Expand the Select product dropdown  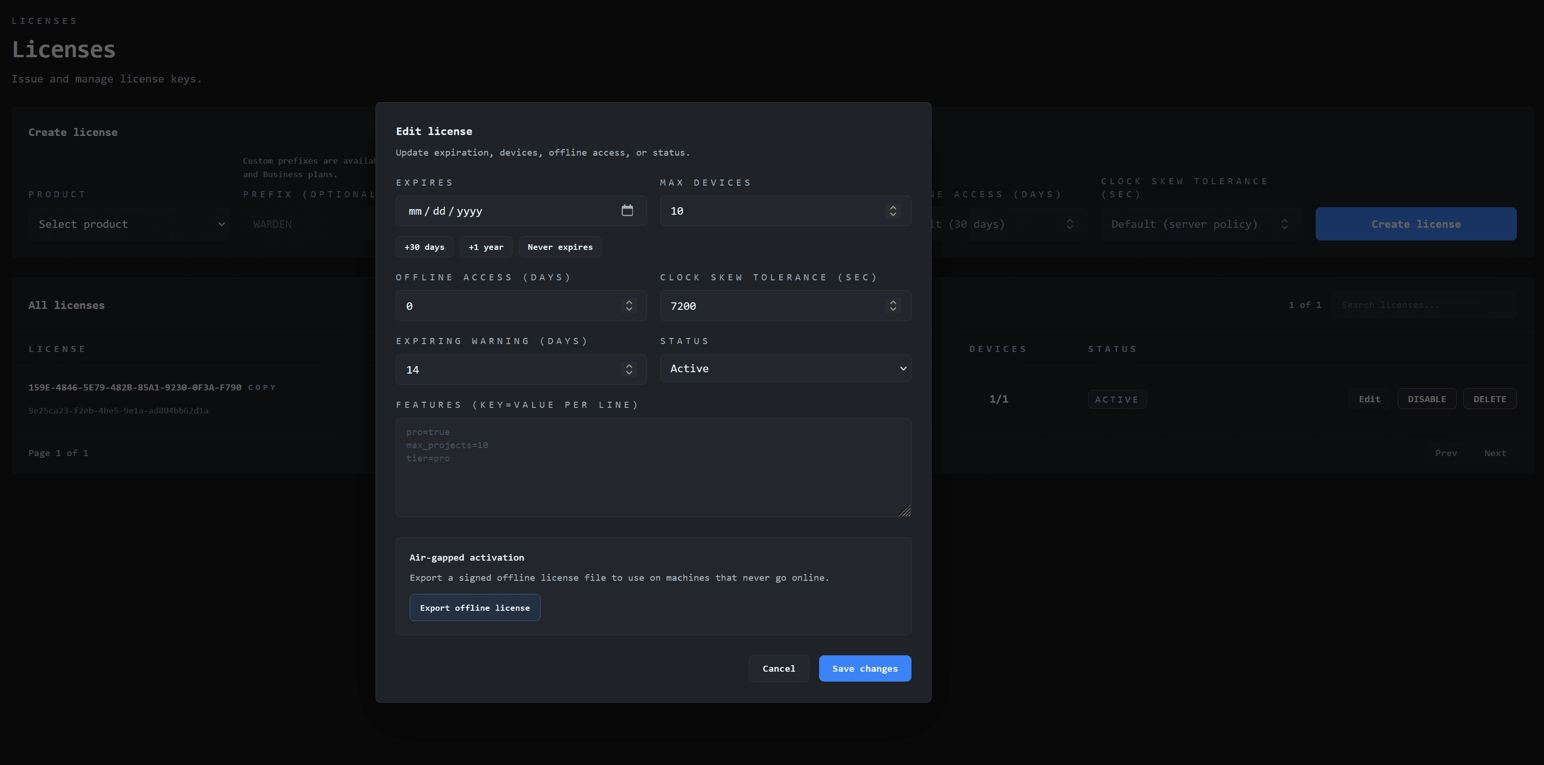129,224
